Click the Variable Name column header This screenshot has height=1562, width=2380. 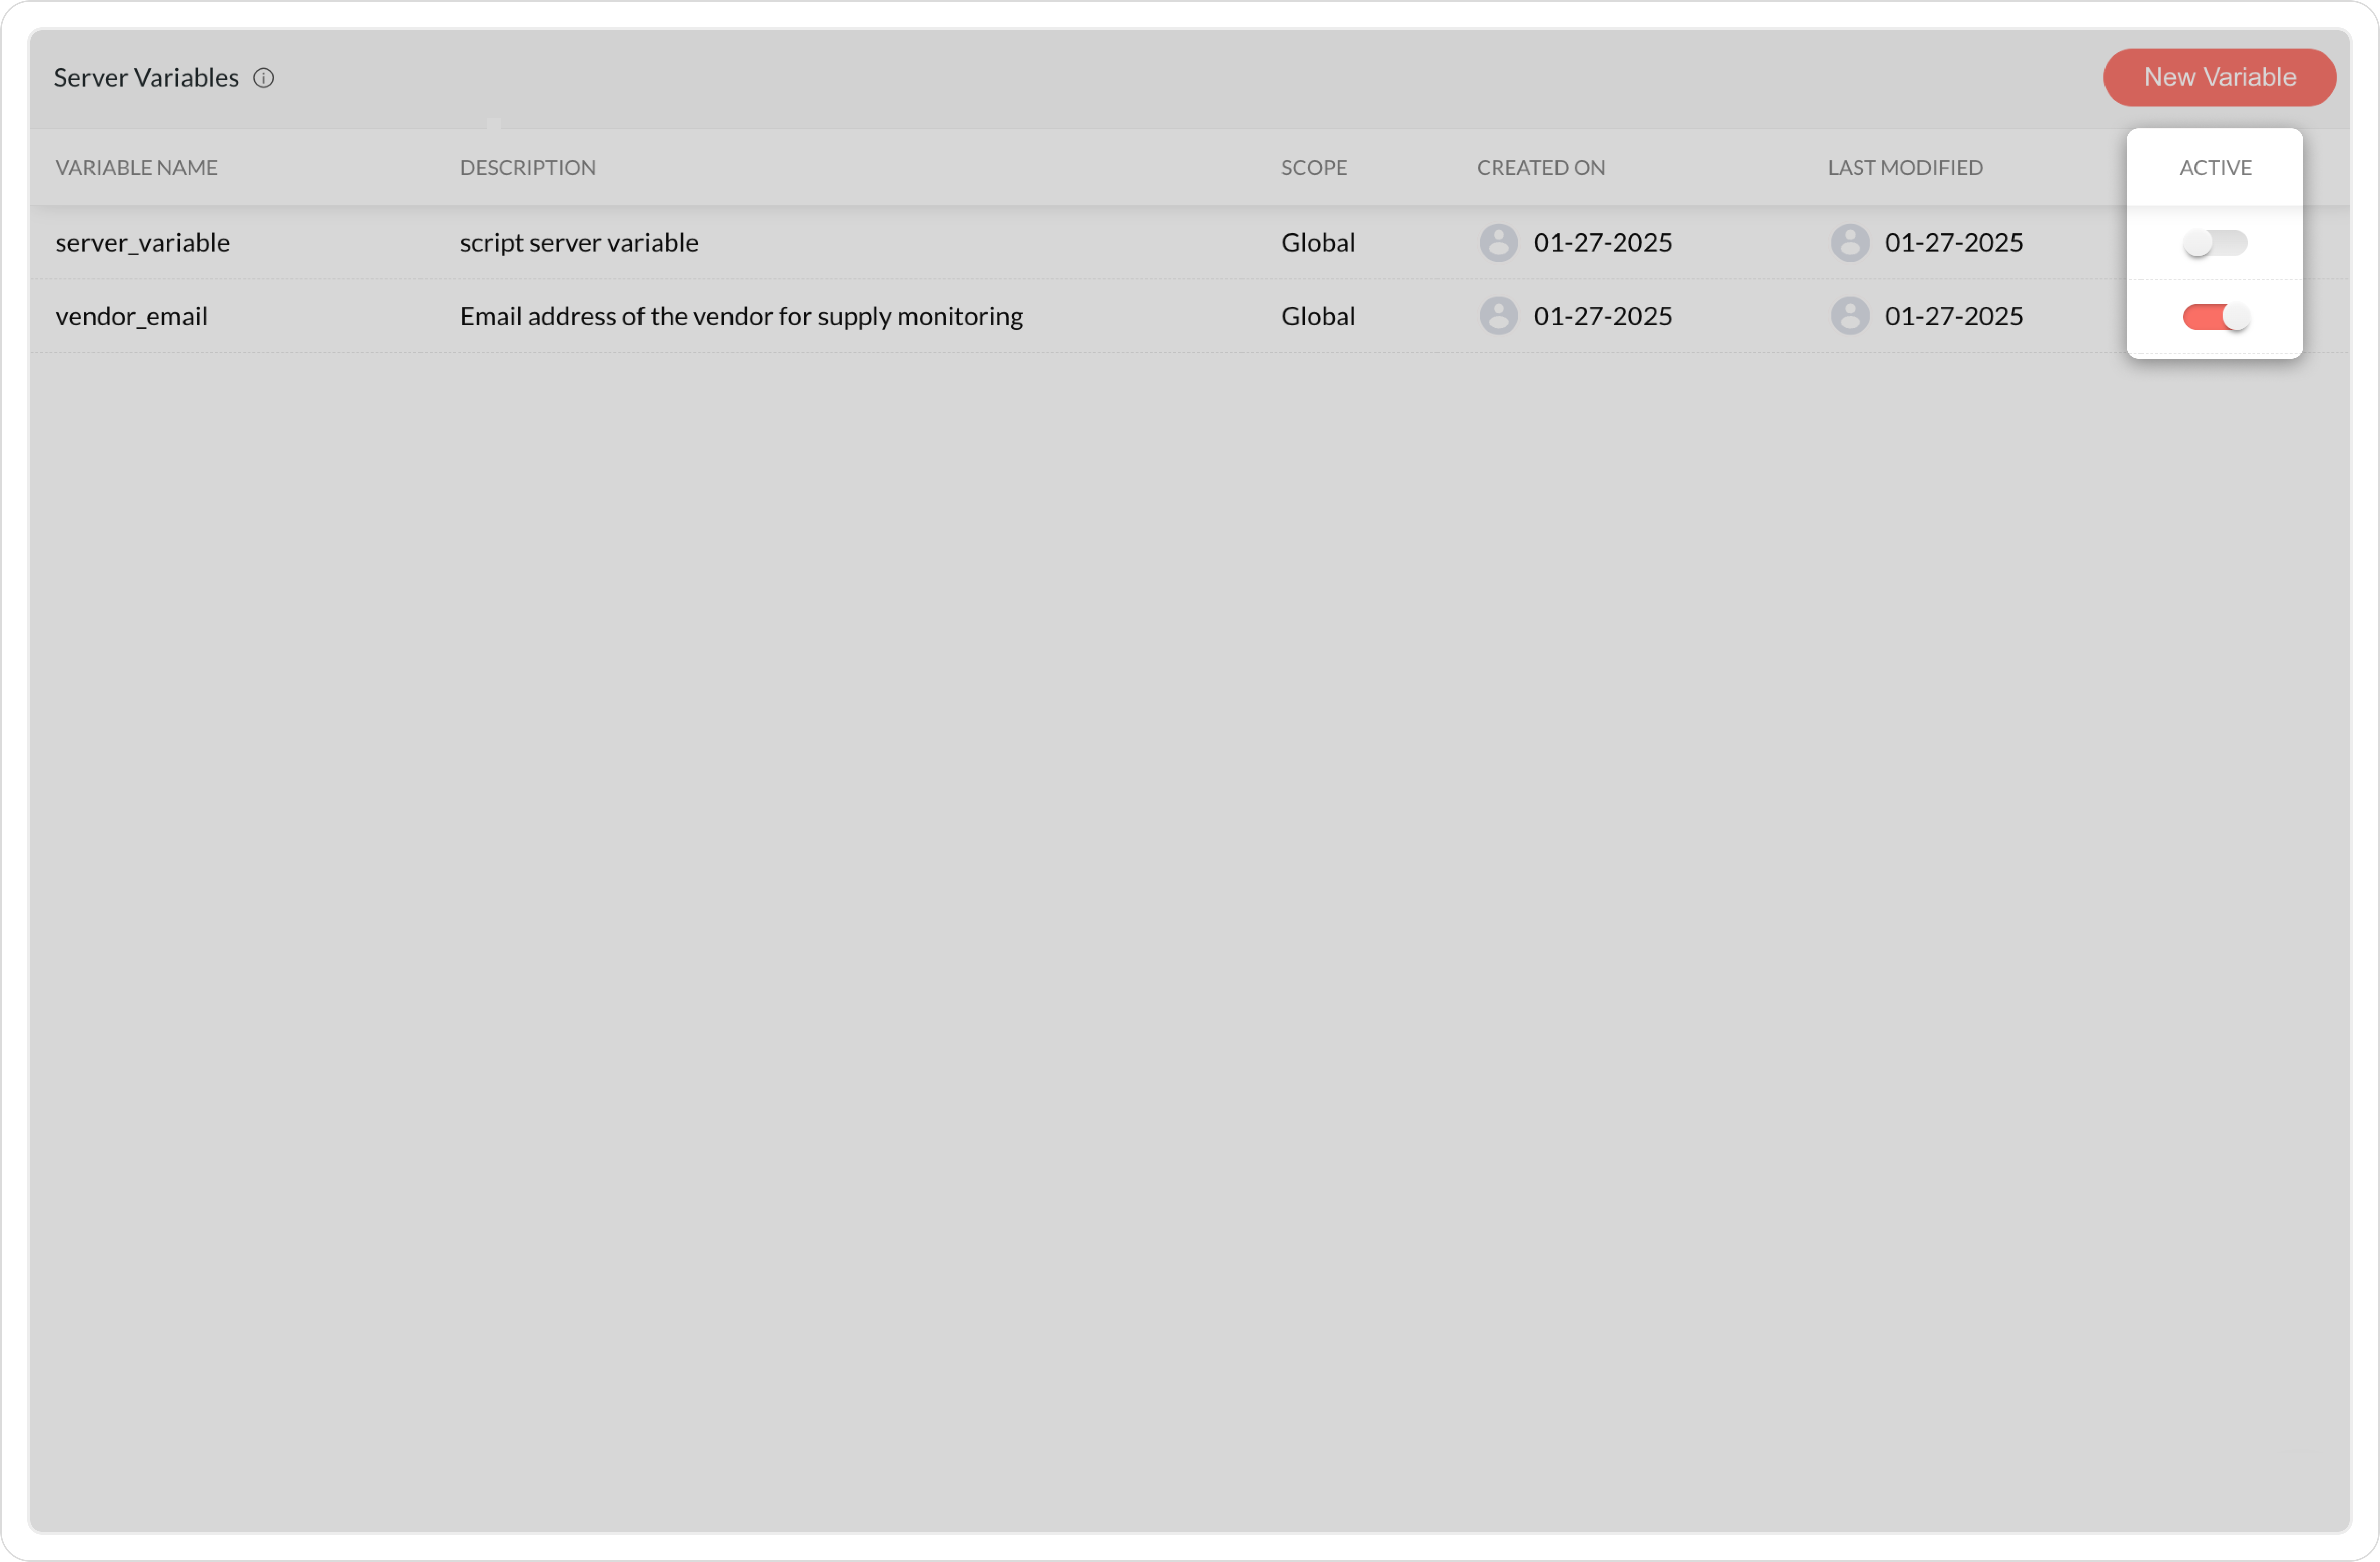point(136,168)
